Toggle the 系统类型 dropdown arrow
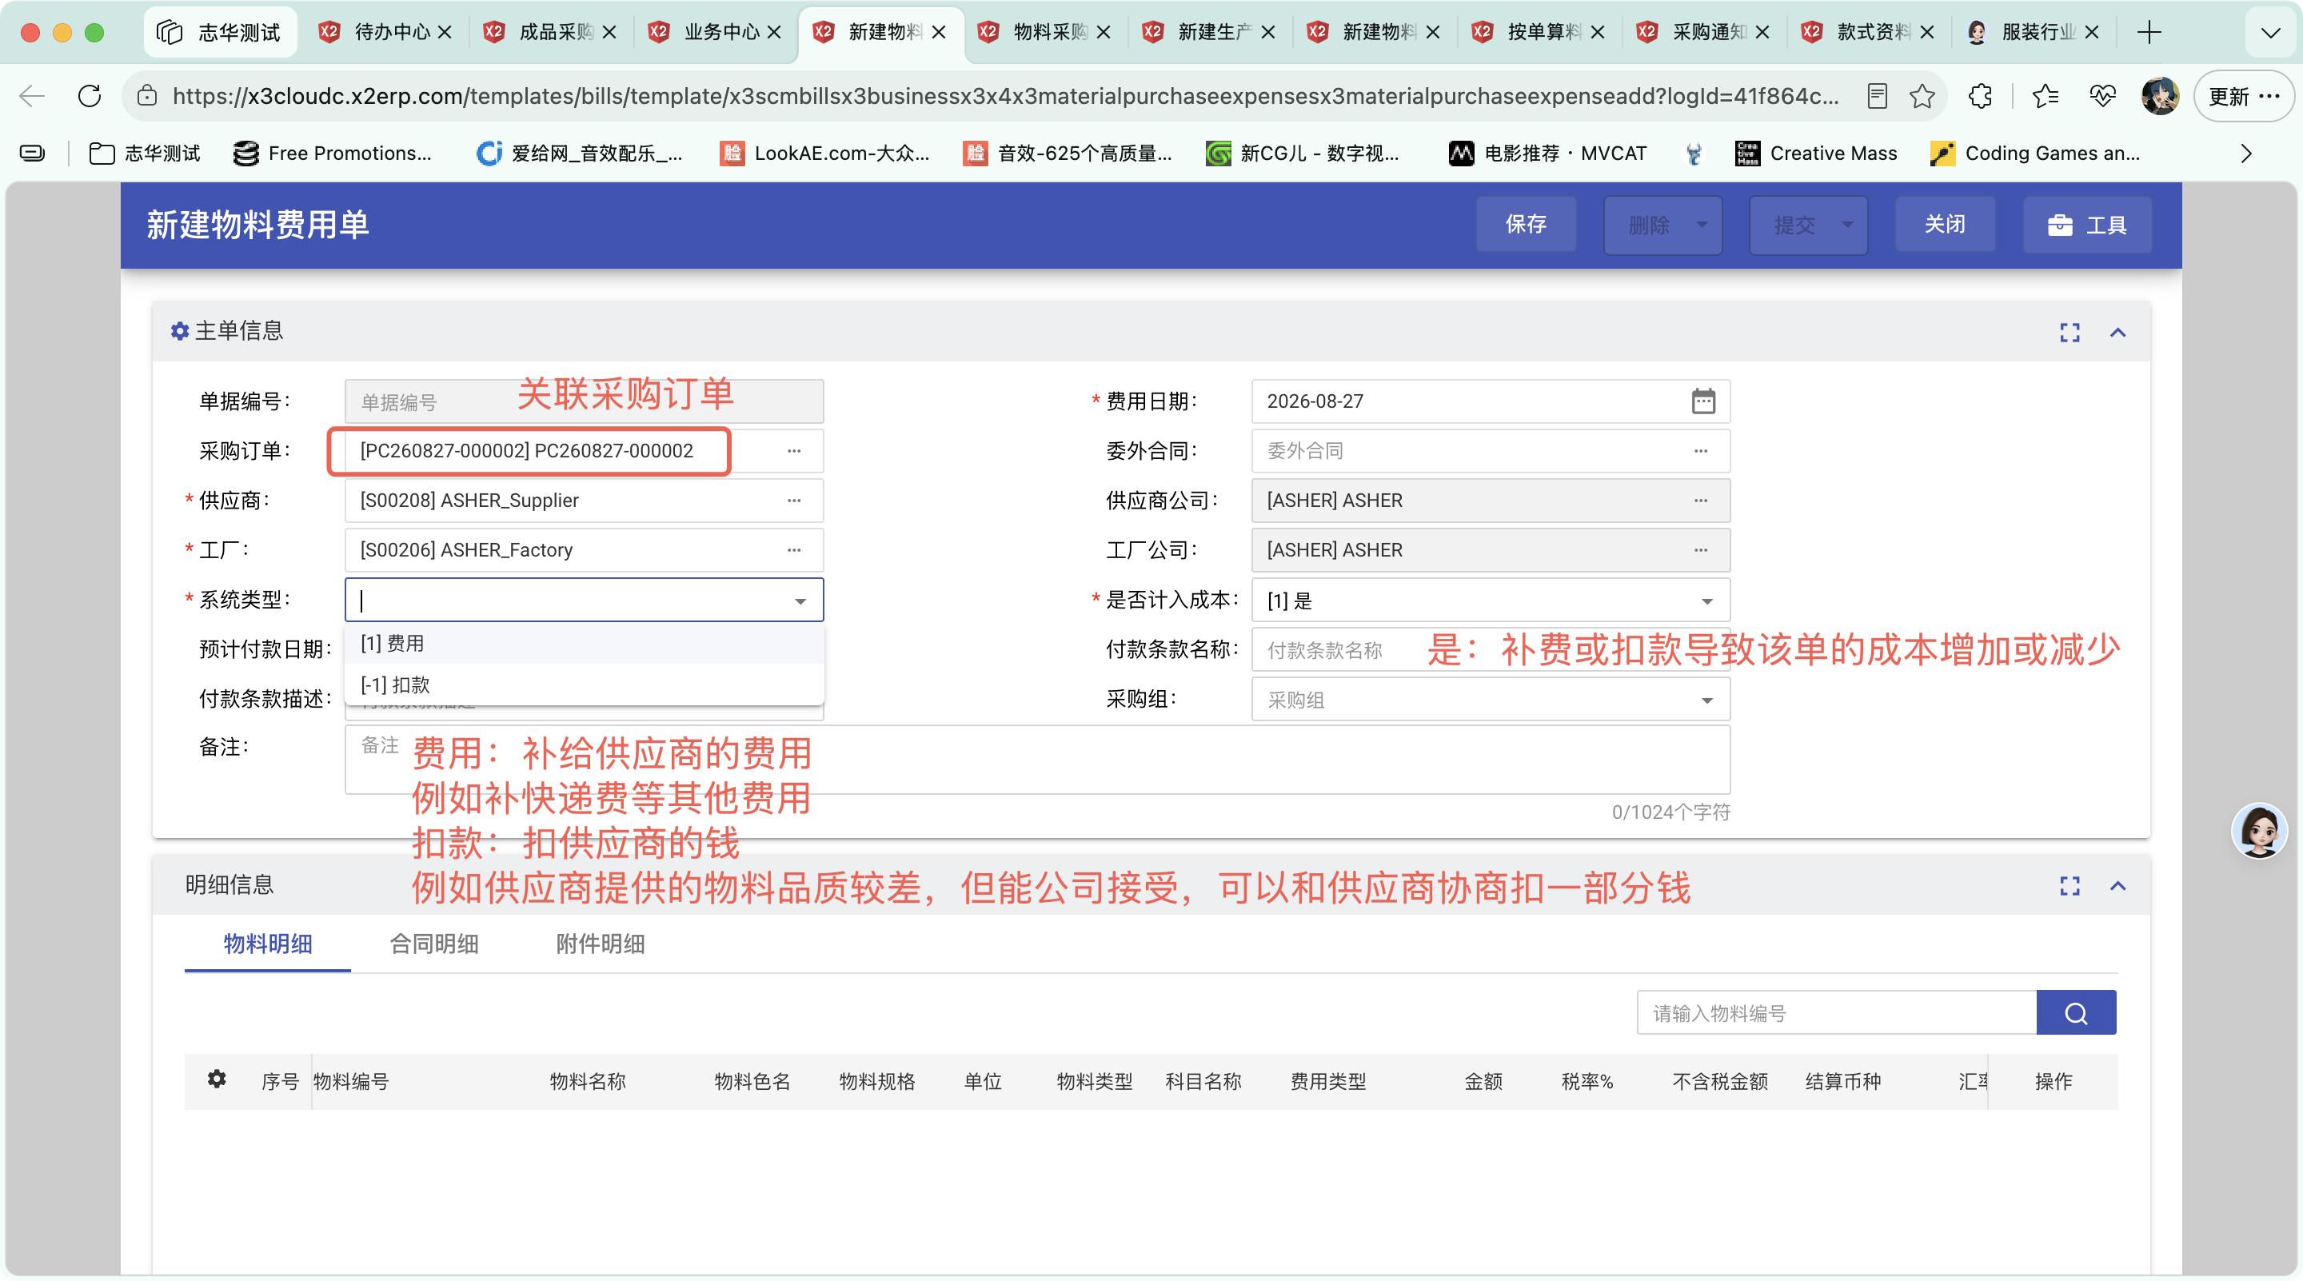The width and height of the screenshot is (2303, 1281). click(800, 601)
